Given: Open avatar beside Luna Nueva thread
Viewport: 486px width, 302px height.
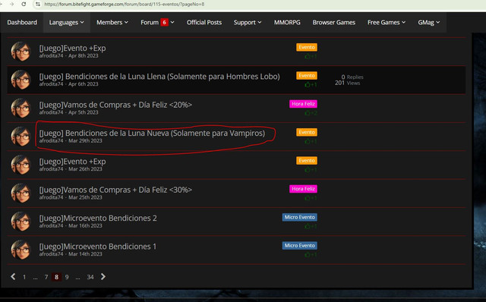Looking at the screenshot, I should click(x=21, y=137).
